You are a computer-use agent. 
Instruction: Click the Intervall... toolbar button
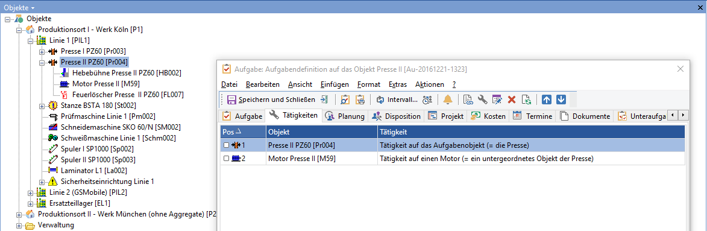point(397,100)
